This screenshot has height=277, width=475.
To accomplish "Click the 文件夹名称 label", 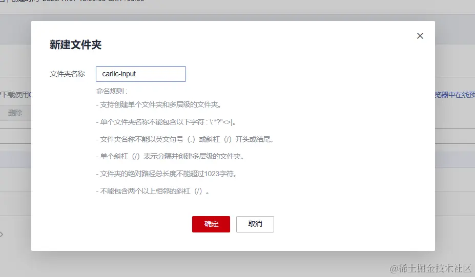I will pyautogui.click(x=67, y=74).
